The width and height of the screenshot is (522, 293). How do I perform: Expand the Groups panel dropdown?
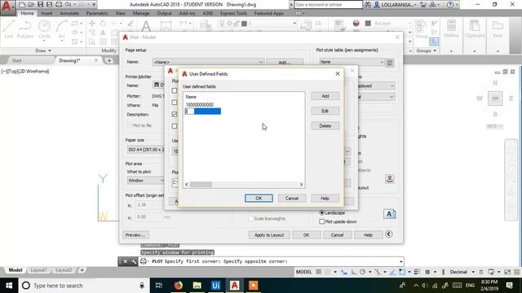426,50
